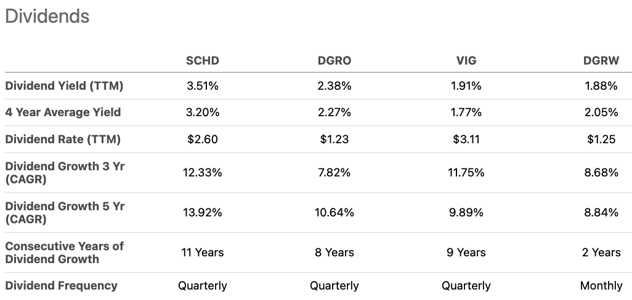The height and width of the screenshot is (300, 632).
Task: Click SCHD's 3.51% dividend yield value
Action: [202, 86]
